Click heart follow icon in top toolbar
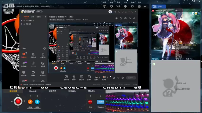The image size is (202, 113). coord(111,6)
